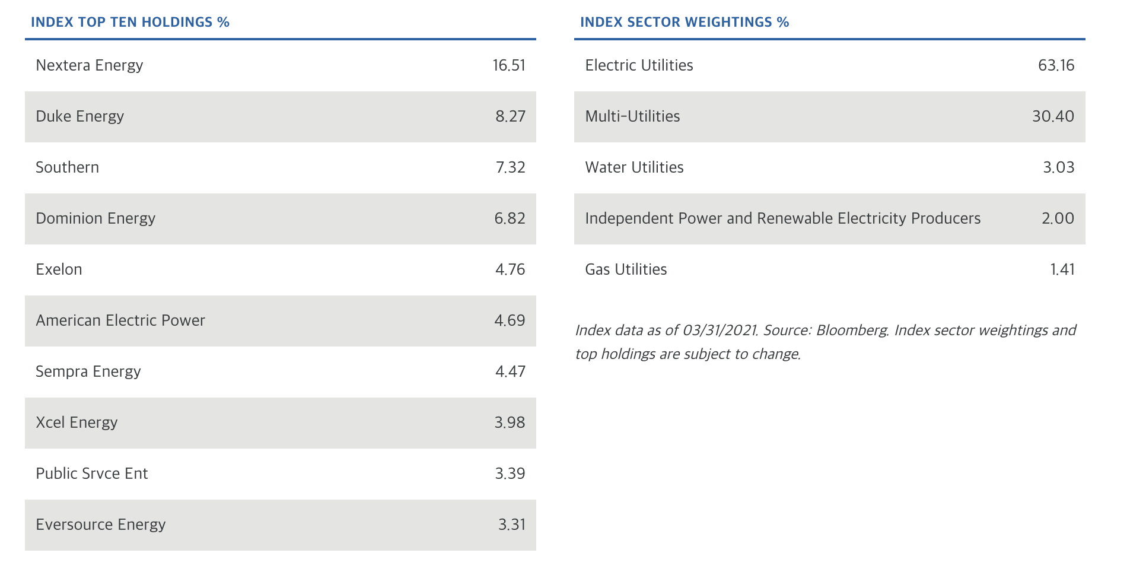Click the value 2.00
Viewport: 1146px width, 572px height.
click(1058, 218)
